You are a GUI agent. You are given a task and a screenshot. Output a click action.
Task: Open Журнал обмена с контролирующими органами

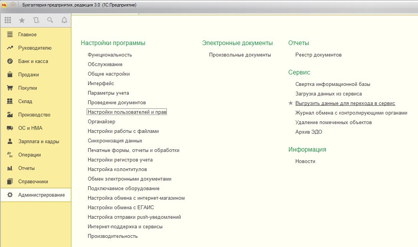[351, 113]
